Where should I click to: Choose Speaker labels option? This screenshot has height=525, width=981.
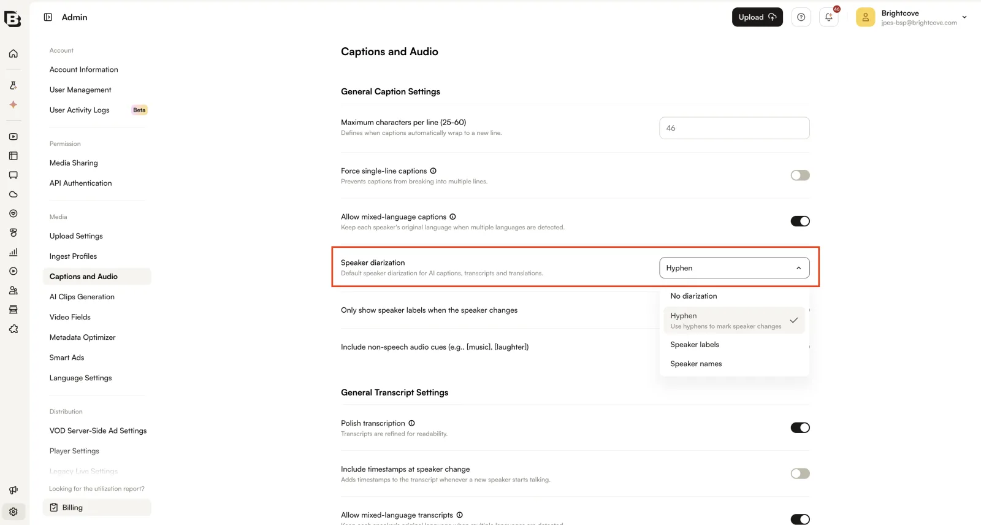(x=734, y=345)
